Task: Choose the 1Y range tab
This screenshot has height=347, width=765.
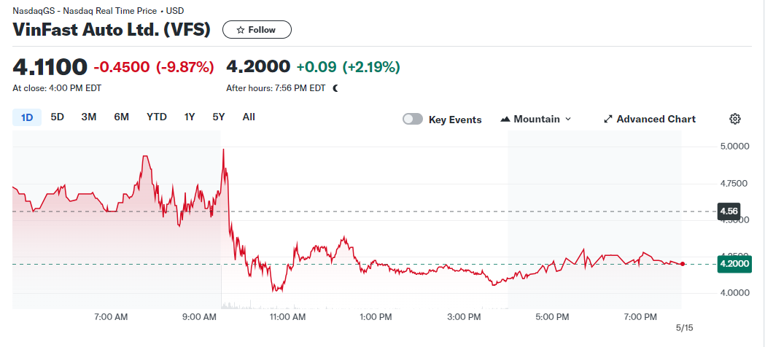Action: pyautogui.click(x=190, y=117)
